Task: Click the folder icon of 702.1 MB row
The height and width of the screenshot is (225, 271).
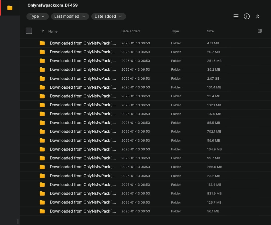Action: pyautogui.click(x=42, y=132)
